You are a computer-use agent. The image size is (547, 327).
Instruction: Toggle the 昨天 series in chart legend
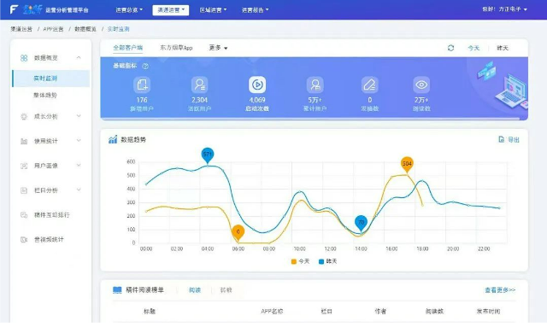327,261
